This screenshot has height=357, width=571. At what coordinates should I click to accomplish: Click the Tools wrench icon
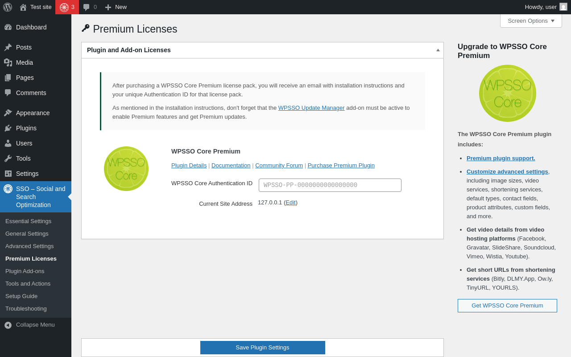click(x=8, y=158)
